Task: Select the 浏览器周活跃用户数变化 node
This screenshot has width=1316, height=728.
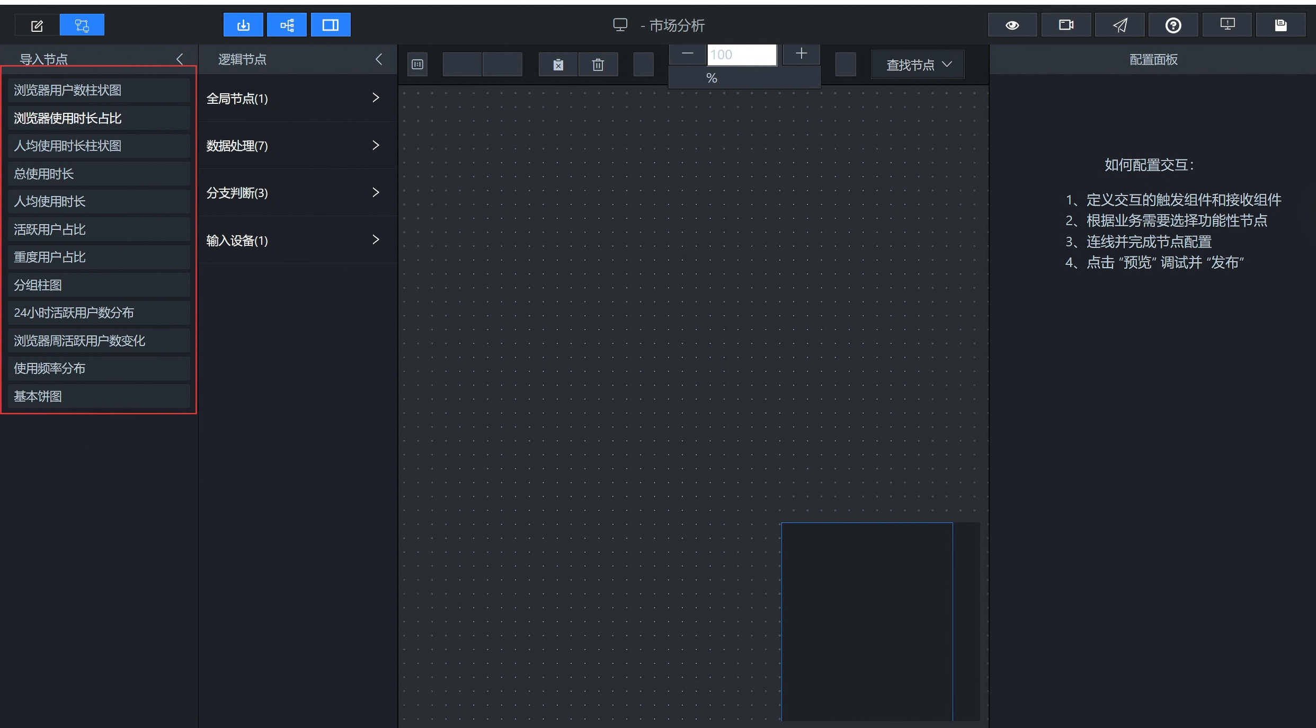Action: [x=99, y=341]
